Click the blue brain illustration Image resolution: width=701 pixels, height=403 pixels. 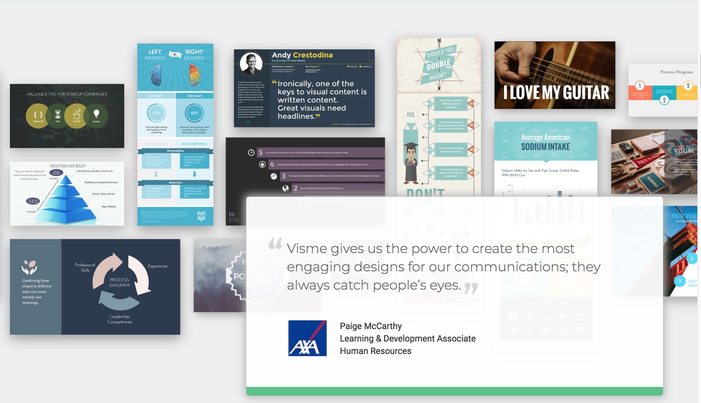point(156,75)
